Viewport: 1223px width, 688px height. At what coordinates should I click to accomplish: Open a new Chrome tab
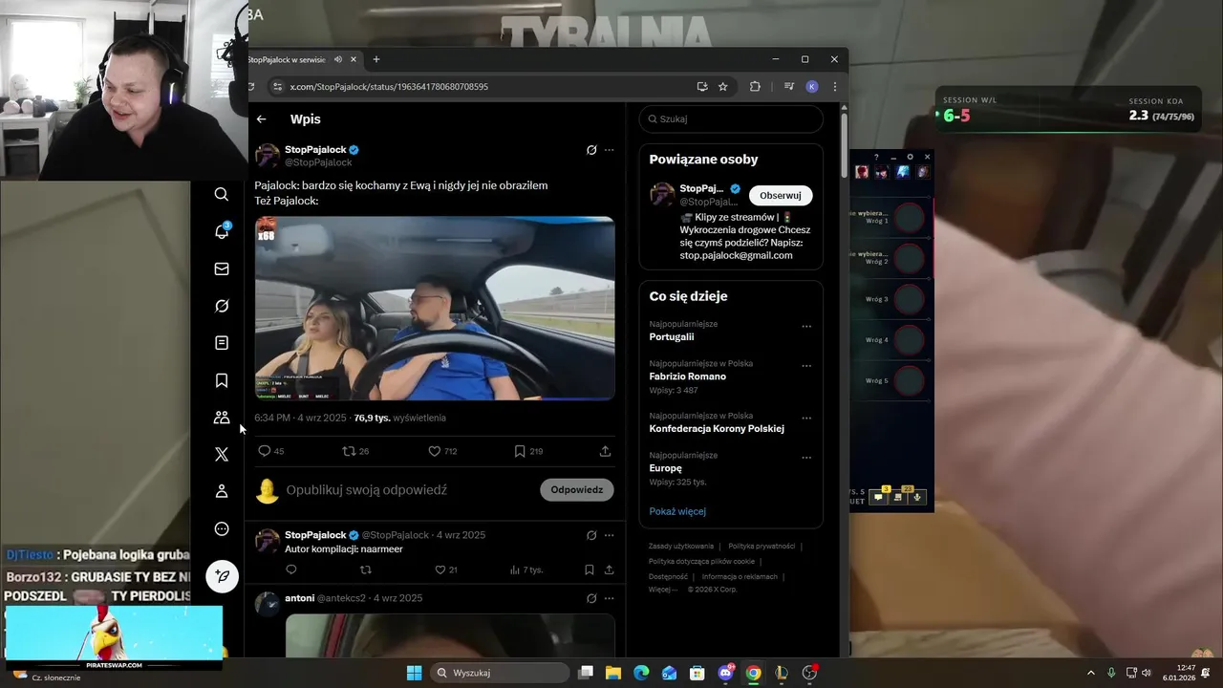point(376,59)
